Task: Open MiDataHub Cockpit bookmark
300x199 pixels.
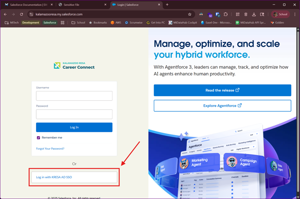Action: (x=183, y=23)
